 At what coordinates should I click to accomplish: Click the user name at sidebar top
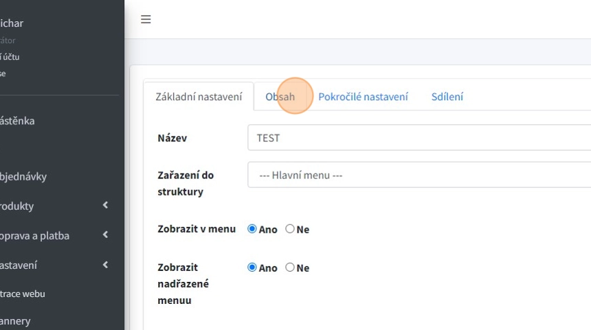coord(12,23)
